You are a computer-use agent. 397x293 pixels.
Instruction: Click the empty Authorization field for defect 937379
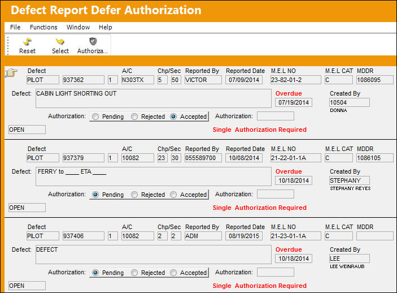pyautogui.click(x=276, y=195)
